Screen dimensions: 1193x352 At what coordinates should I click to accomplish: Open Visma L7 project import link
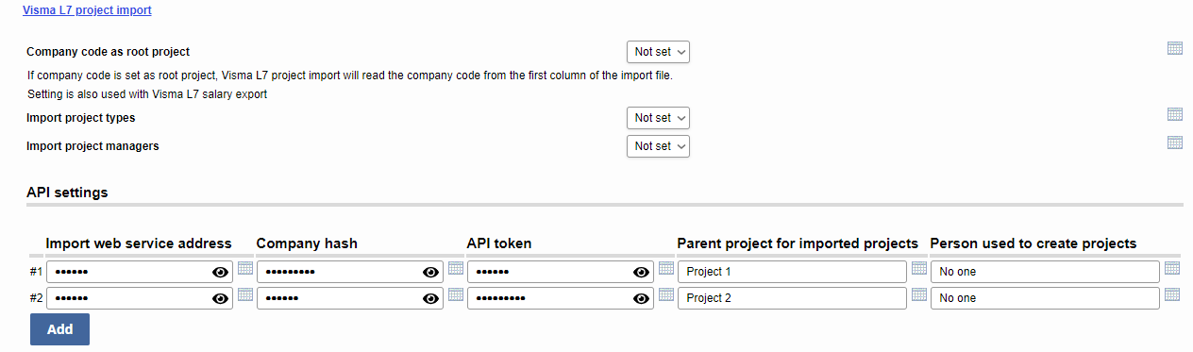(87, 10)
